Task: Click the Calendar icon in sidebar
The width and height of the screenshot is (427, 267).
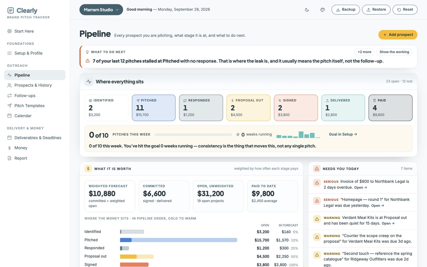Action: (x=9, y=116)
